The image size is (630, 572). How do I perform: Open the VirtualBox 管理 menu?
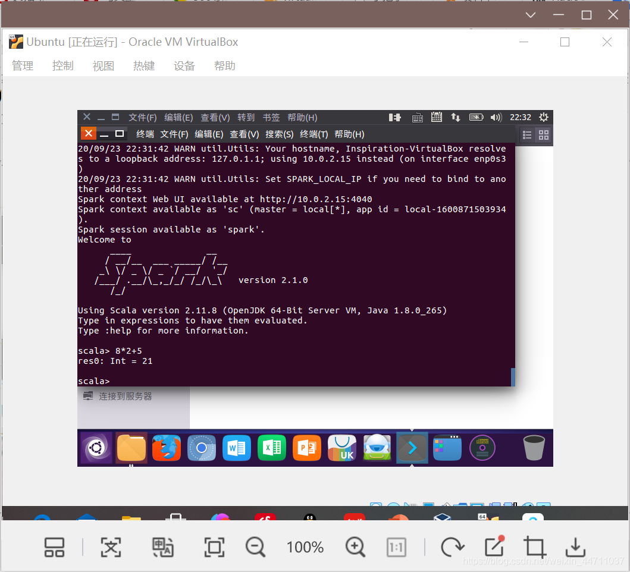(23, 65)
